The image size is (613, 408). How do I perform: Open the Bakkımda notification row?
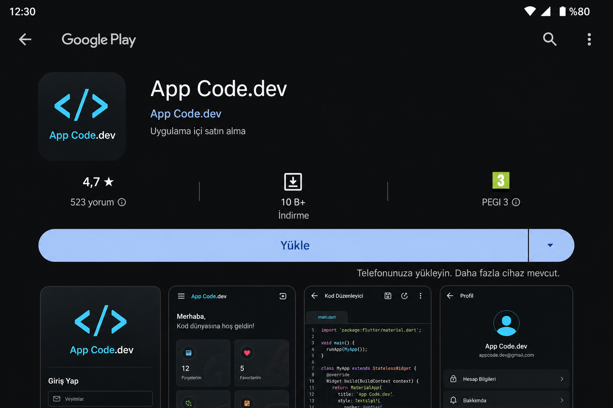pyautogui.click(x=506, y=400)
